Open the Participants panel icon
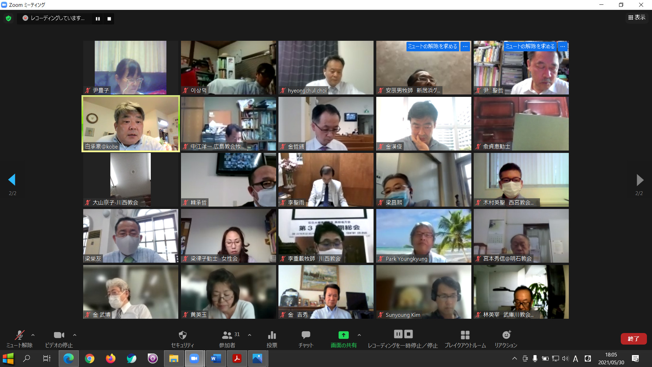The image size is (652, 367). [x=227, y=335]
